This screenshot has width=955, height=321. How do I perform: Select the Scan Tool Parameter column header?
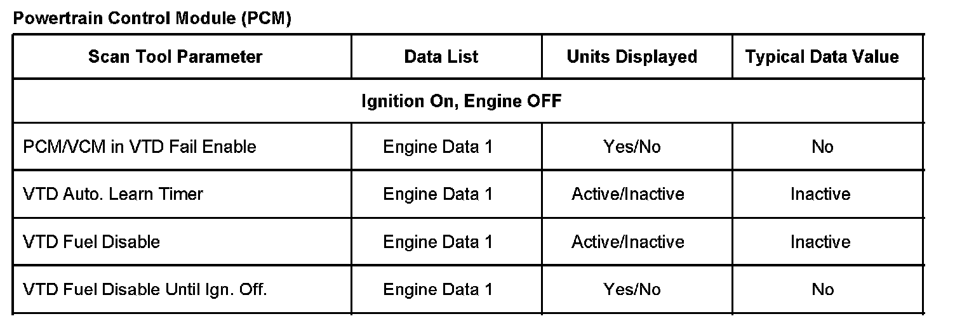[175, 57]
